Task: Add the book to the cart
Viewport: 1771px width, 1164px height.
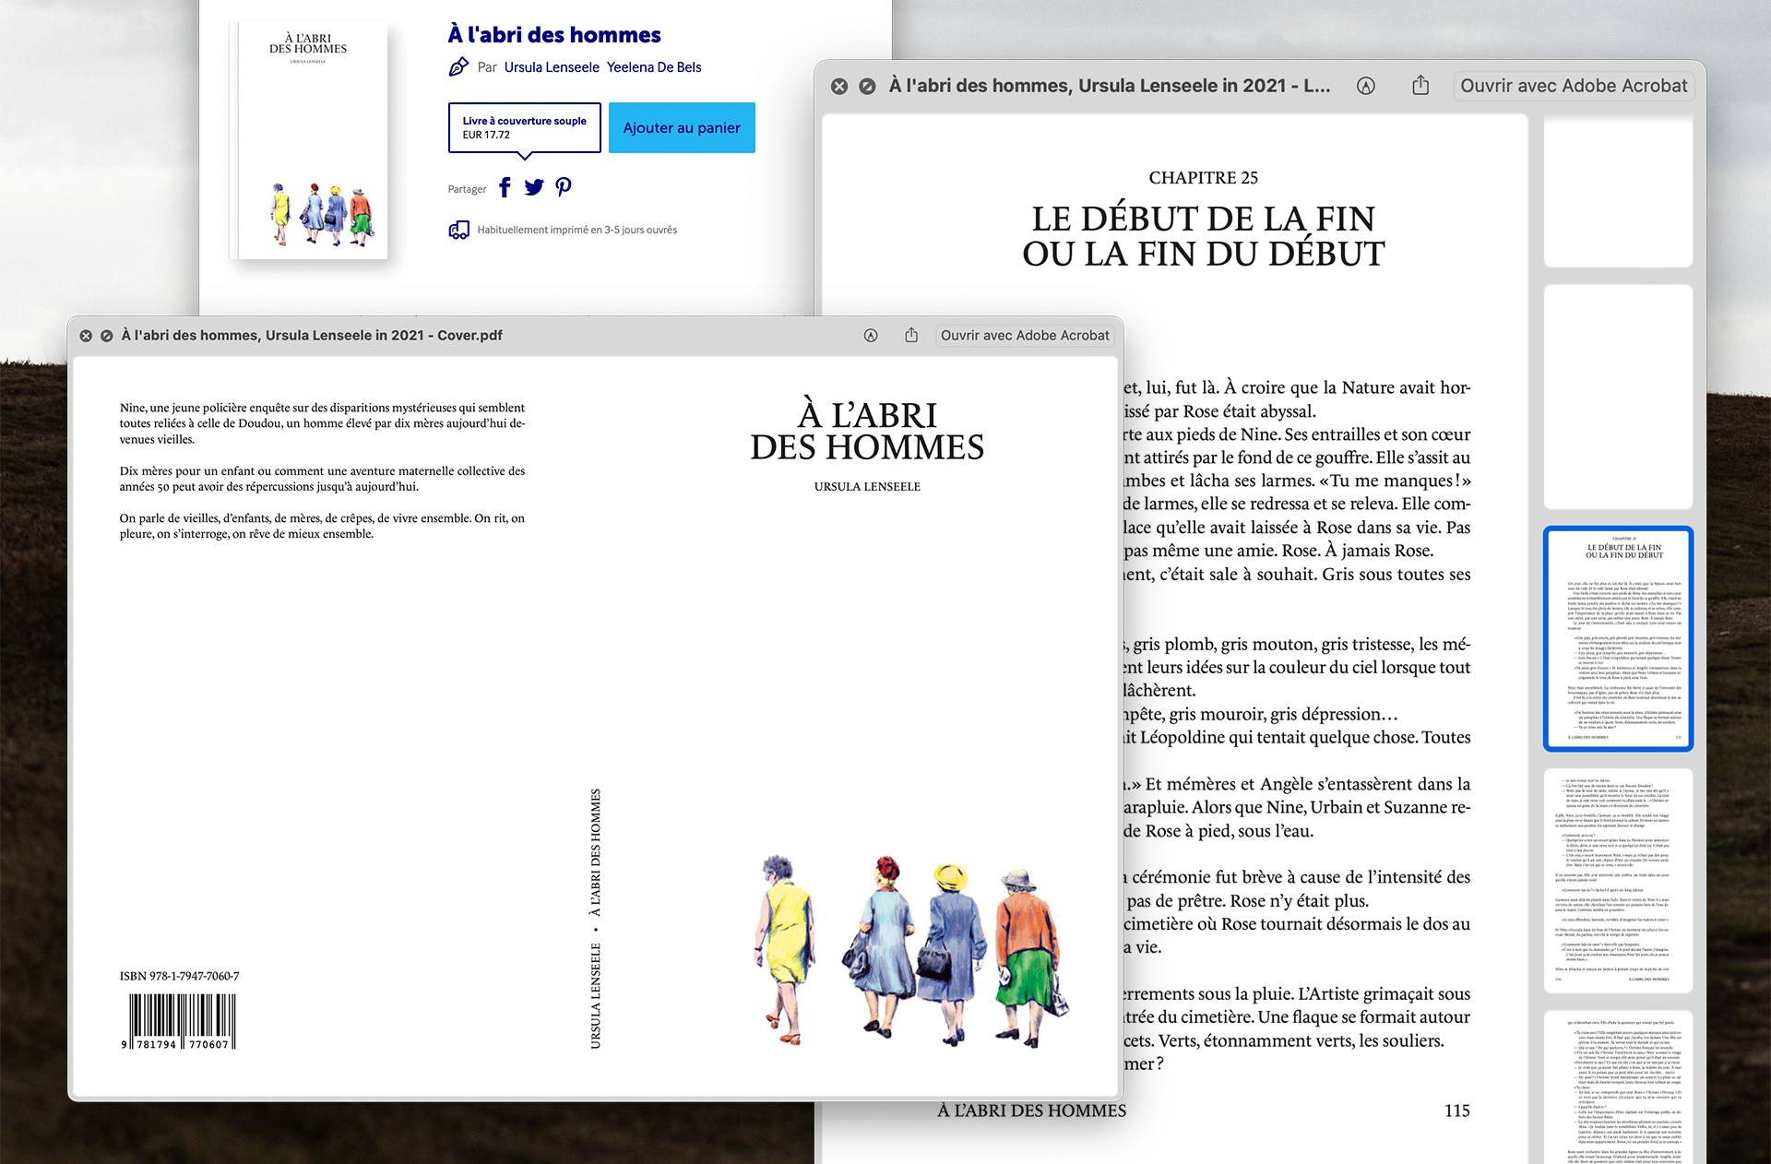Action: 682,127
